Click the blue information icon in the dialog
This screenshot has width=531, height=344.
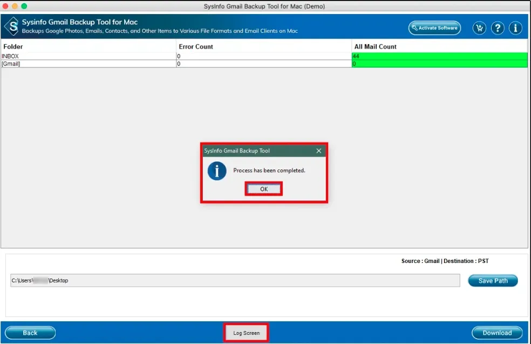click(x=217, y=171)
